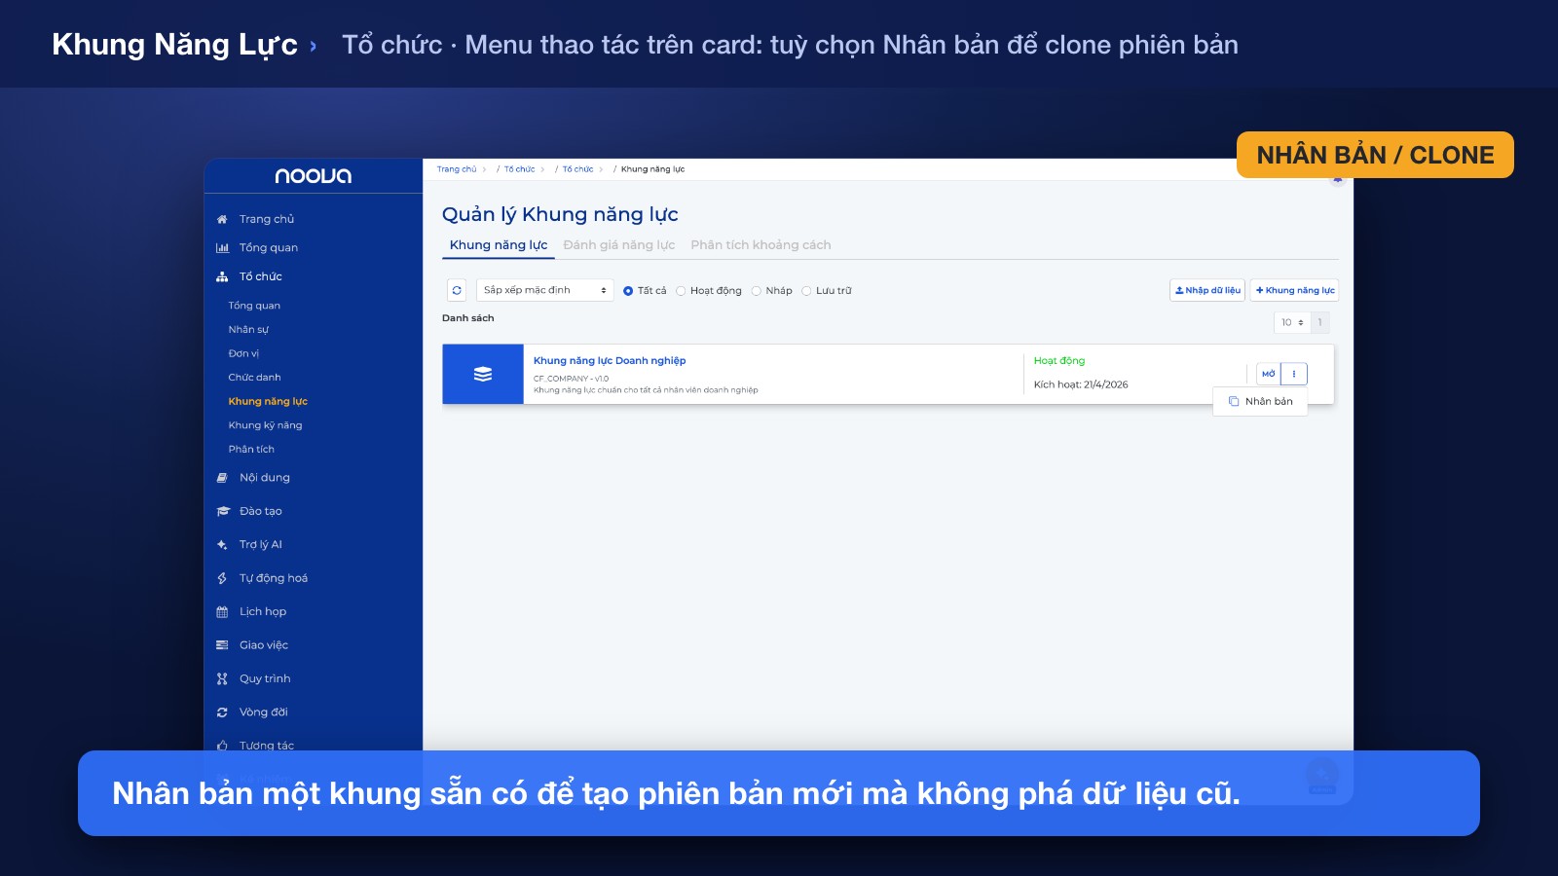Switch to Phân tích khoảng cách tab
The height and width of the screenshot is (876, 1558).
click(760, 245)
